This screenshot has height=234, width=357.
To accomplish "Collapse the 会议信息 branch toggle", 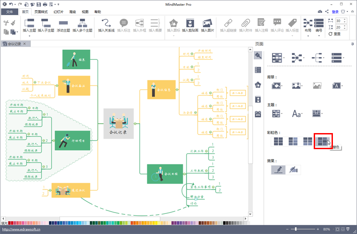I will [x=177, y=90].
